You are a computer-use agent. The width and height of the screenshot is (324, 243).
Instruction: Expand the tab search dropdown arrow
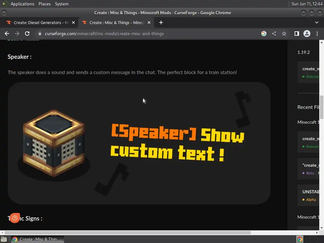[316, 22]
